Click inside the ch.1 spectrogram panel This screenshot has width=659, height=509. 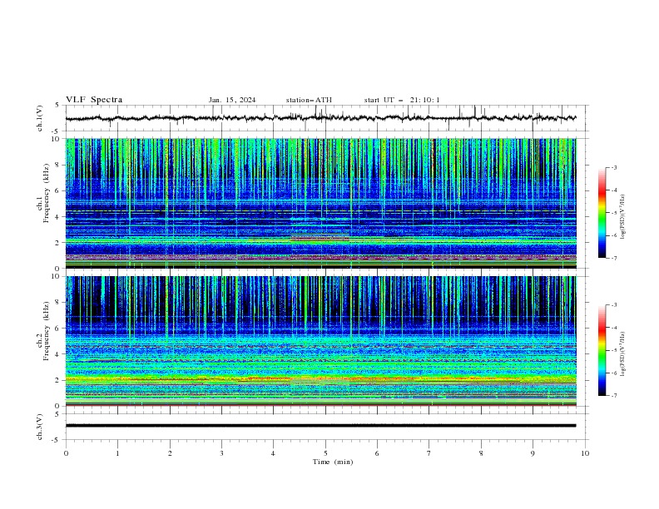320,203
